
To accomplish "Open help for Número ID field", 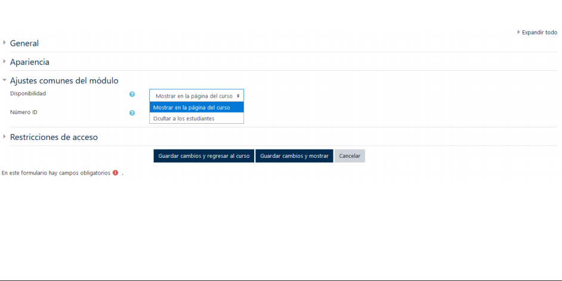I will (x=132, y=113).
